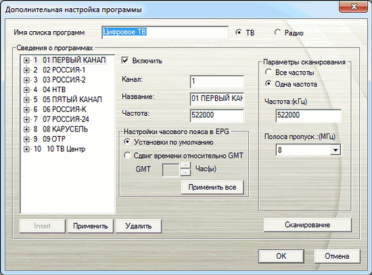Click the Отмена button
The width and height of the screenshot is (372, 275).
point(337,256)
